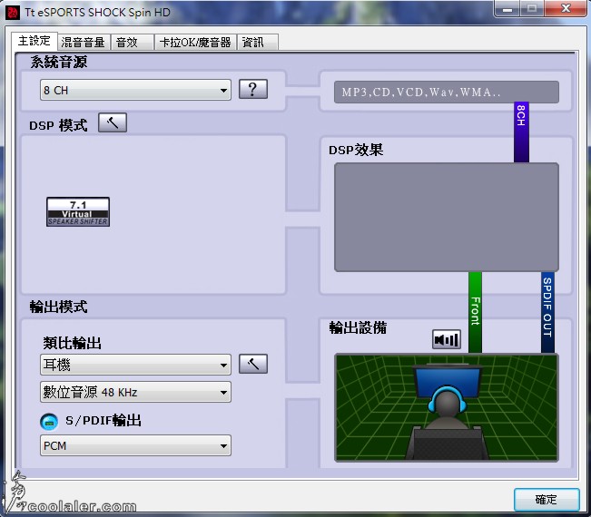Open the PCM S/PDIF format dropdown
The image size is (591, 517).
[x=135, y=445]
